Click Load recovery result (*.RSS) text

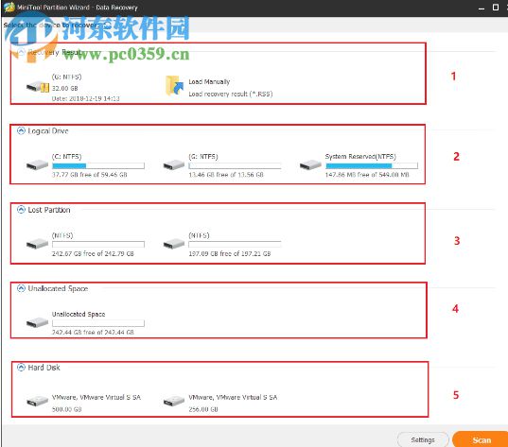tap(231, 94)
